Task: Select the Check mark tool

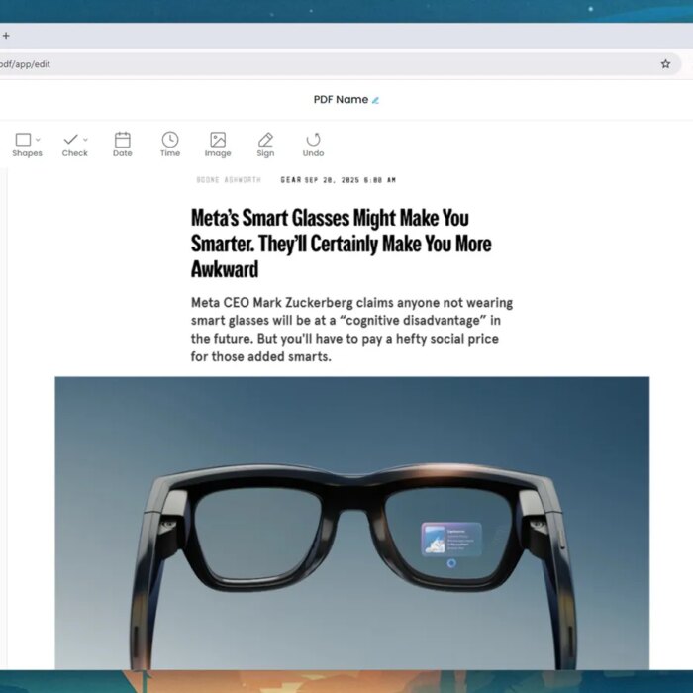Action: point(74,145)
